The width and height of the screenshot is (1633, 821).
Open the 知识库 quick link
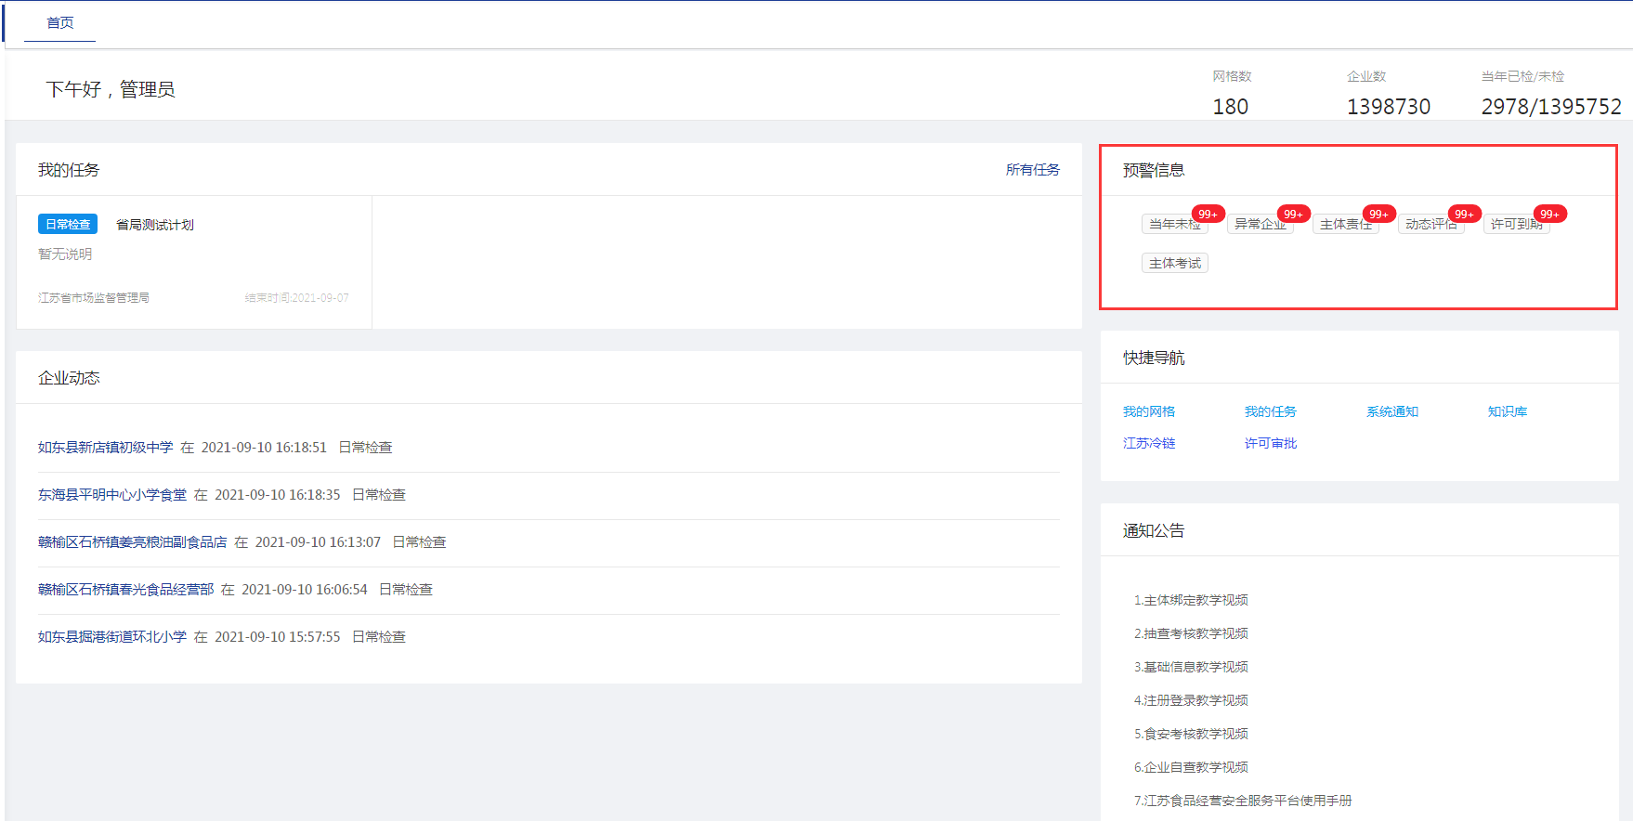tap(1507, 412)
